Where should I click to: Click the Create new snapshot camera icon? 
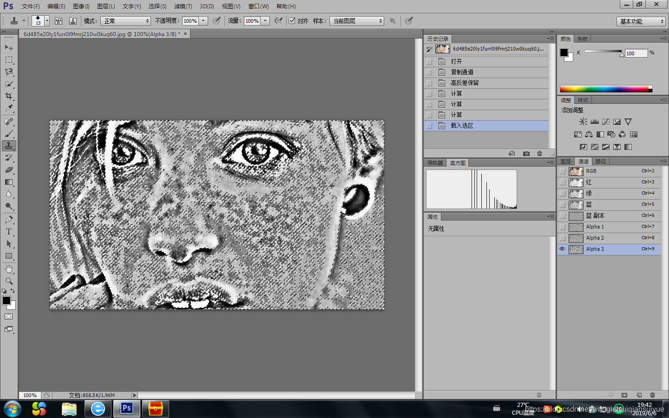pyautogui.click(x=526, y=154)
